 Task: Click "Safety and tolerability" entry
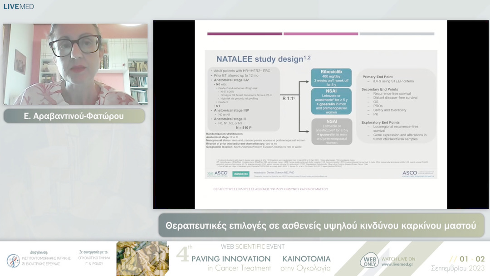click(x=390, y=110)
